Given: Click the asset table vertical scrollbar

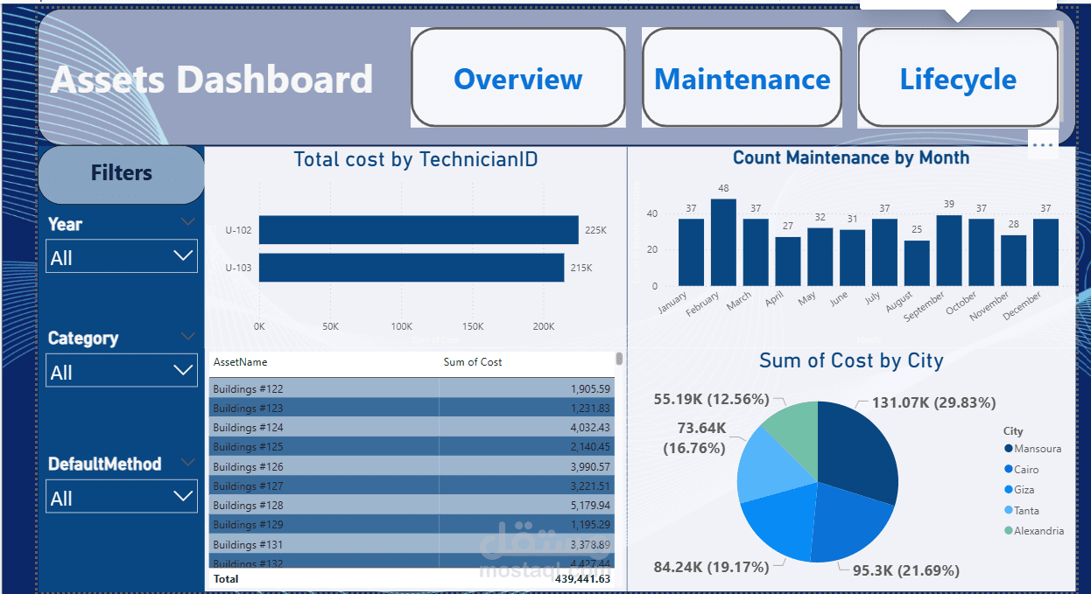Looking at the screenshot, I should coord(619,359).
